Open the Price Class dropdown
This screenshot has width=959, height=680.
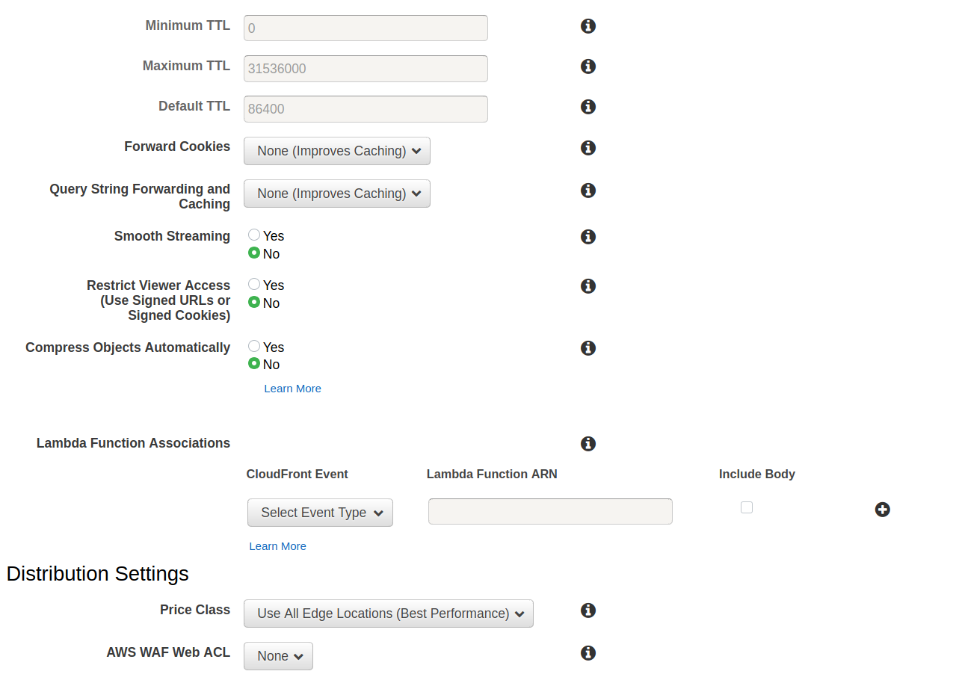(389, 613)
